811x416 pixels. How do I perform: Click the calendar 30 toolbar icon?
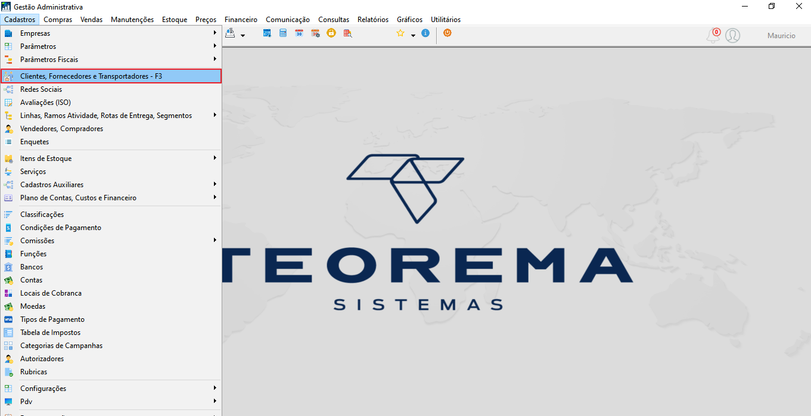(299, 33)
